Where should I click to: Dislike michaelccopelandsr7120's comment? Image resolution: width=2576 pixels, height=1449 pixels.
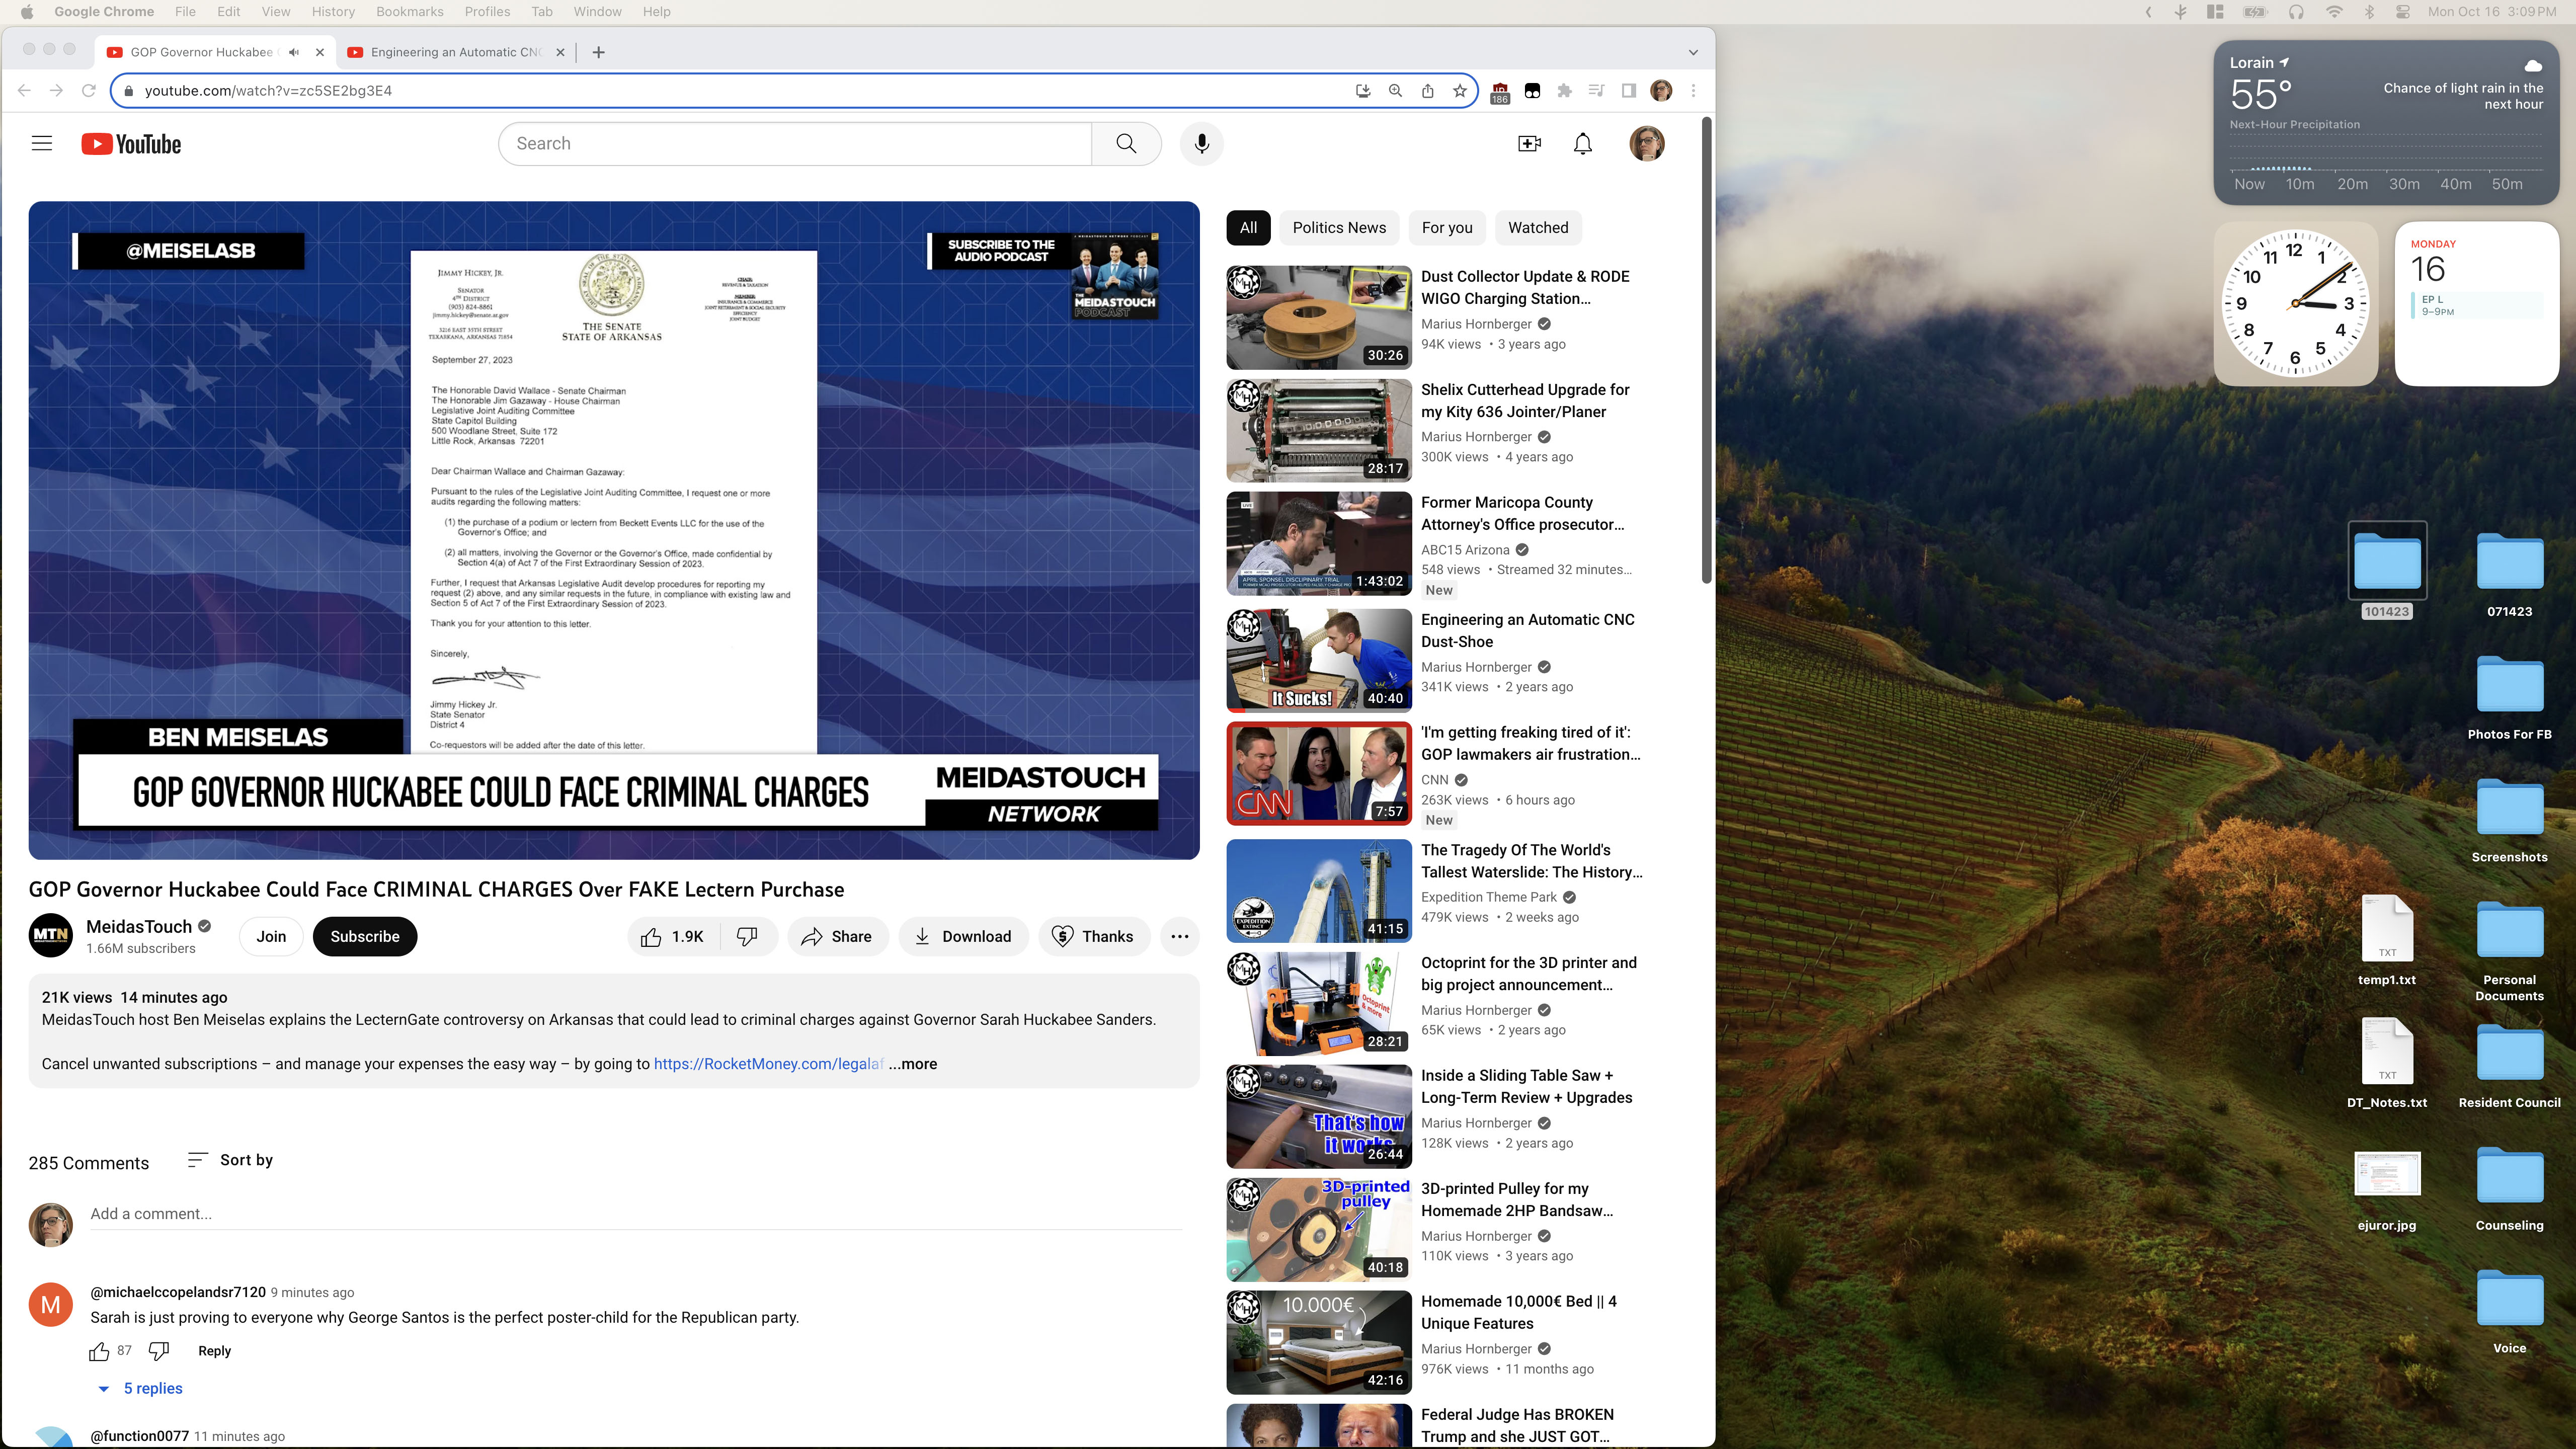[158, 1351]
